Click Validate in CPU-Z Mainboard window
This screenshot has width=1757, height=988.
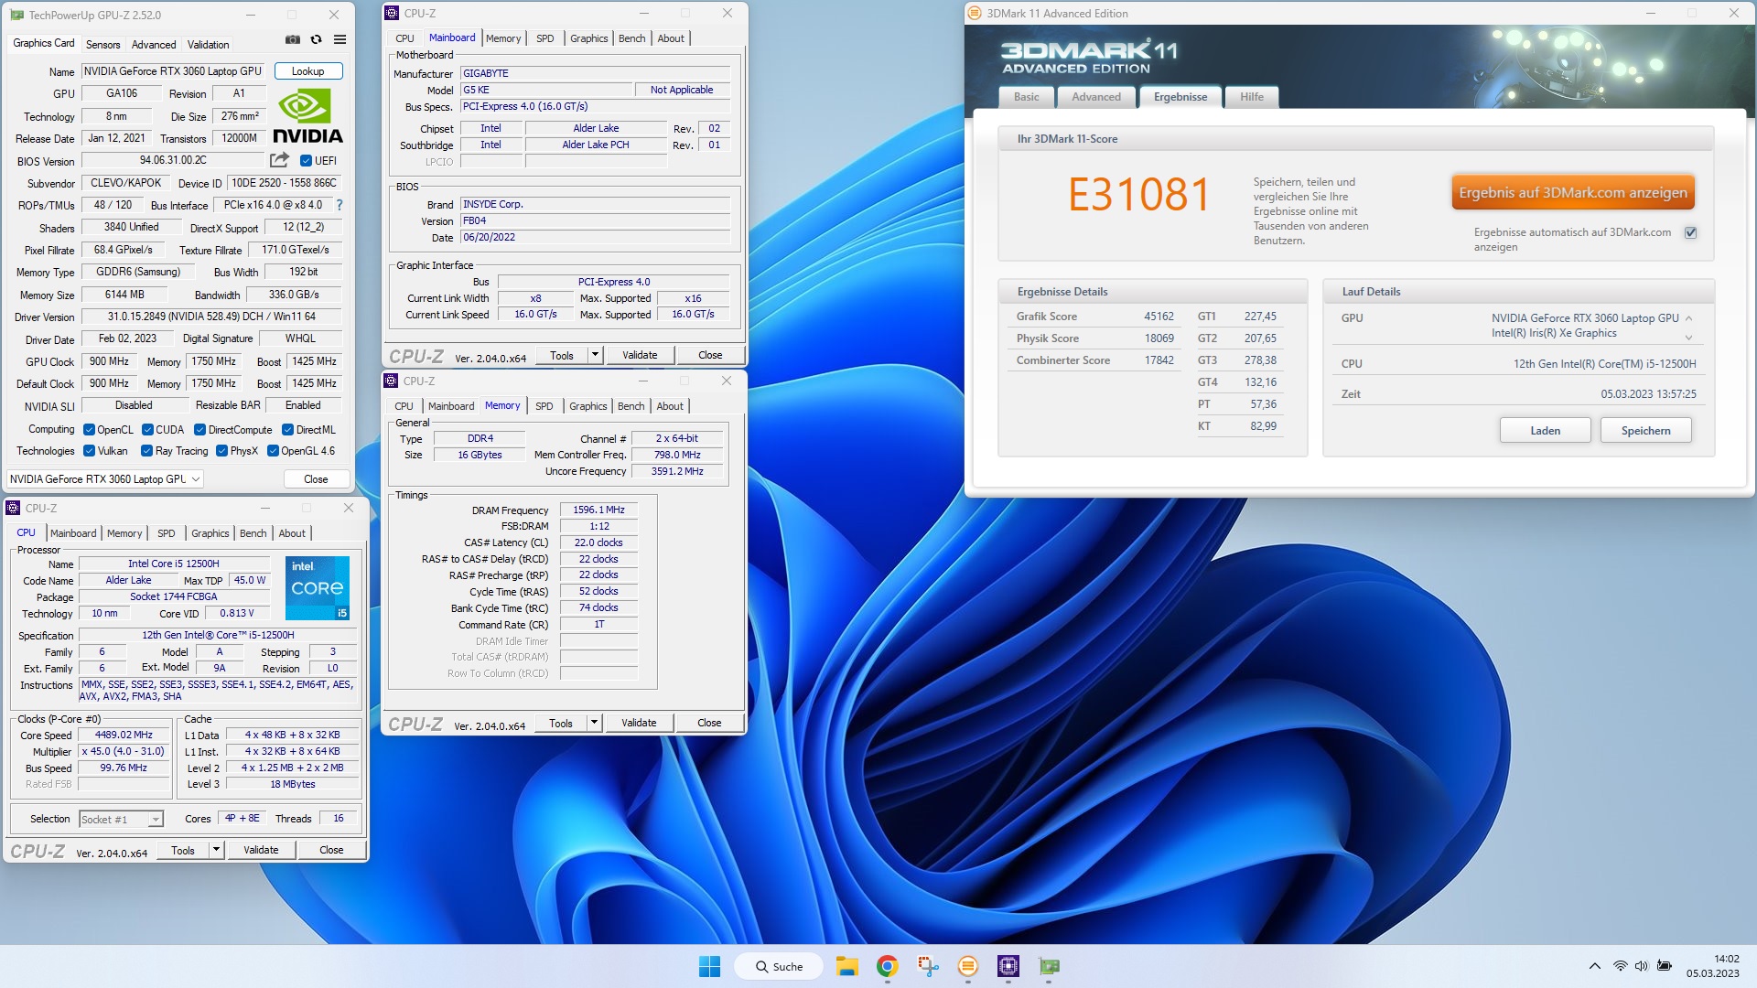point(640,355)
